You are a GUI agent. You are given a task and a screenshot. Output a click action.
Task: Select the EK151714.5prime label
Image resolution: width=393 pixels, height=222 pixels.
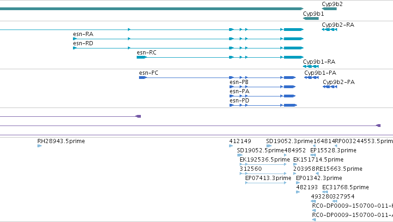318,160
